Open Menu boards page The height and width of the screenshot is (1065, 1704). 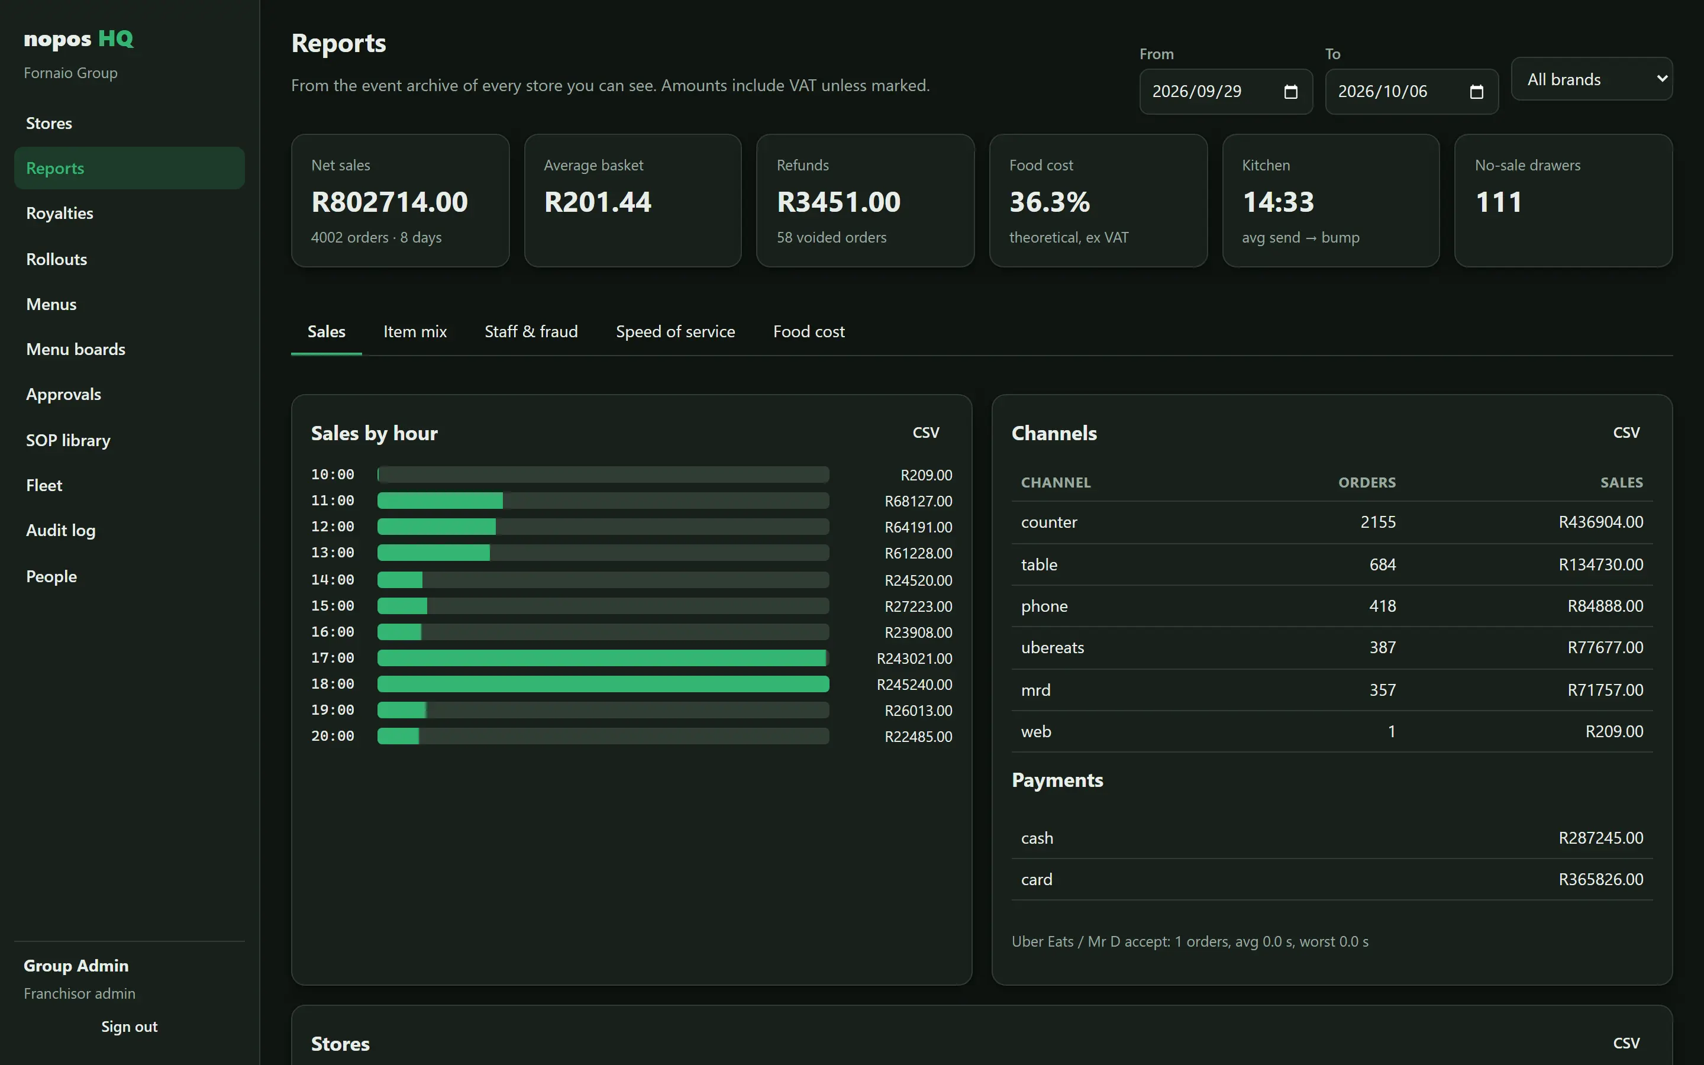(x=130, y=349)
